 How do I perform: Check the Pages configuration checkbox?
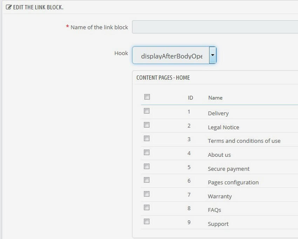147,180
